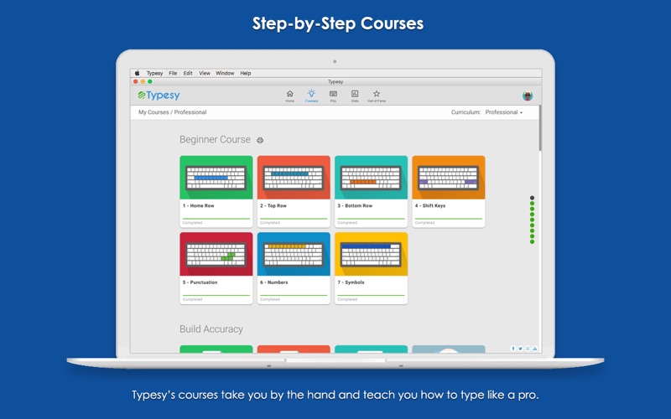Screen dimensions: 671x419
Task: Open the Instagram social icon
Action: point(528,349)
